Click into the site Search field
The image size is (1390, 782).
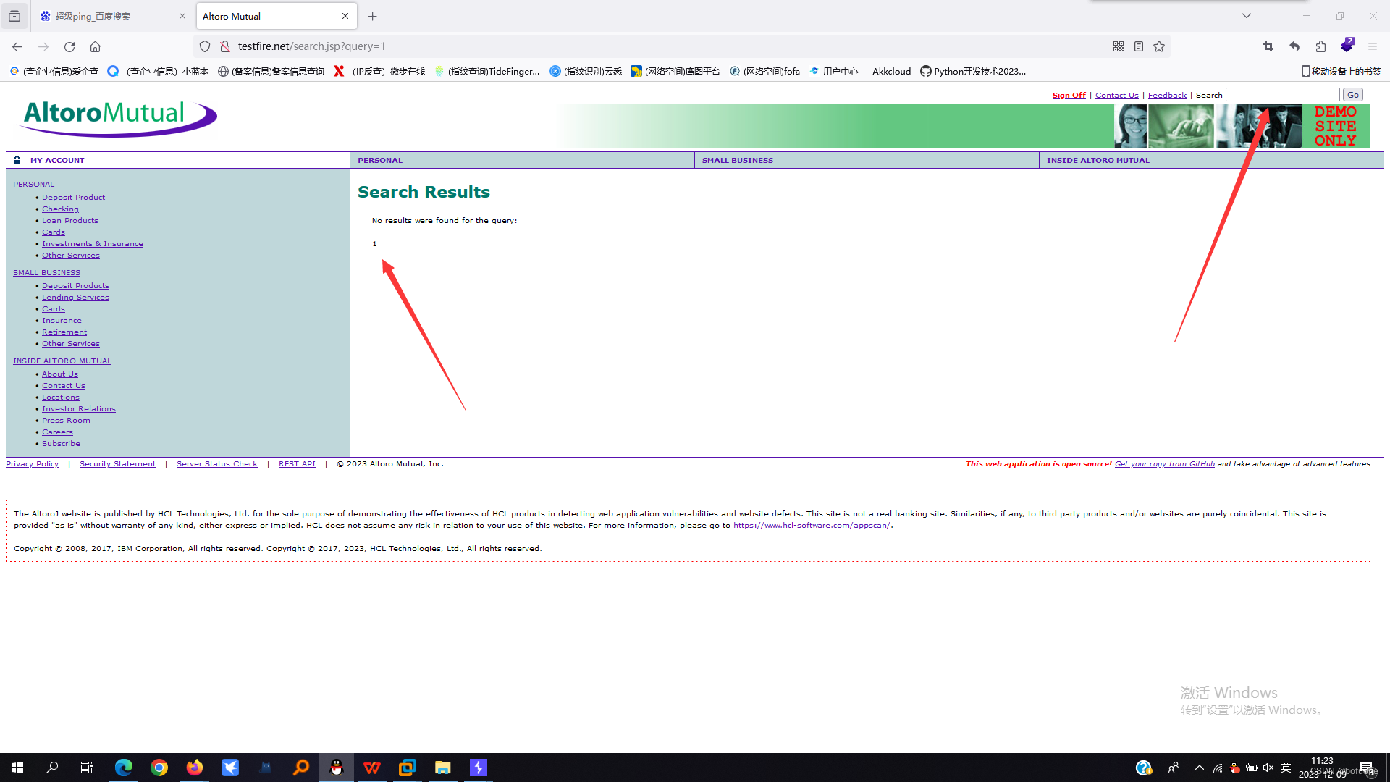(x=1282, y=95)
